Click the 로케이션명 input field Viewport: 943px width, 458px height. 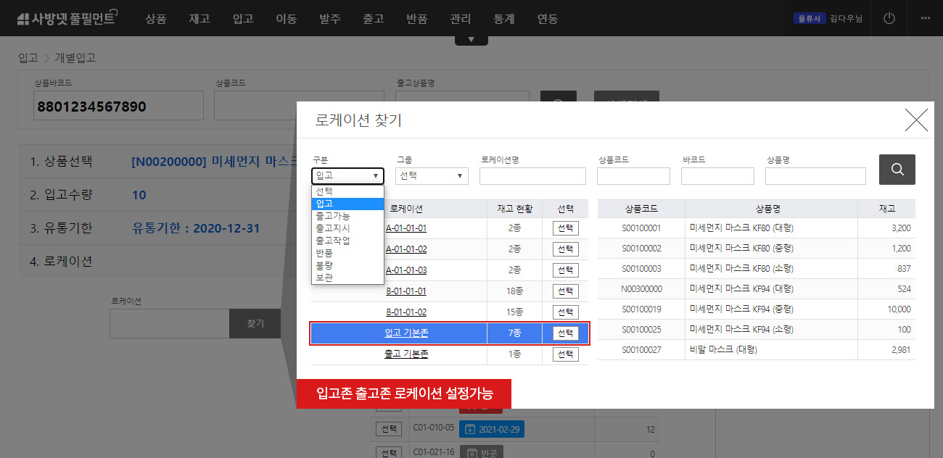(x=532, y=176)
